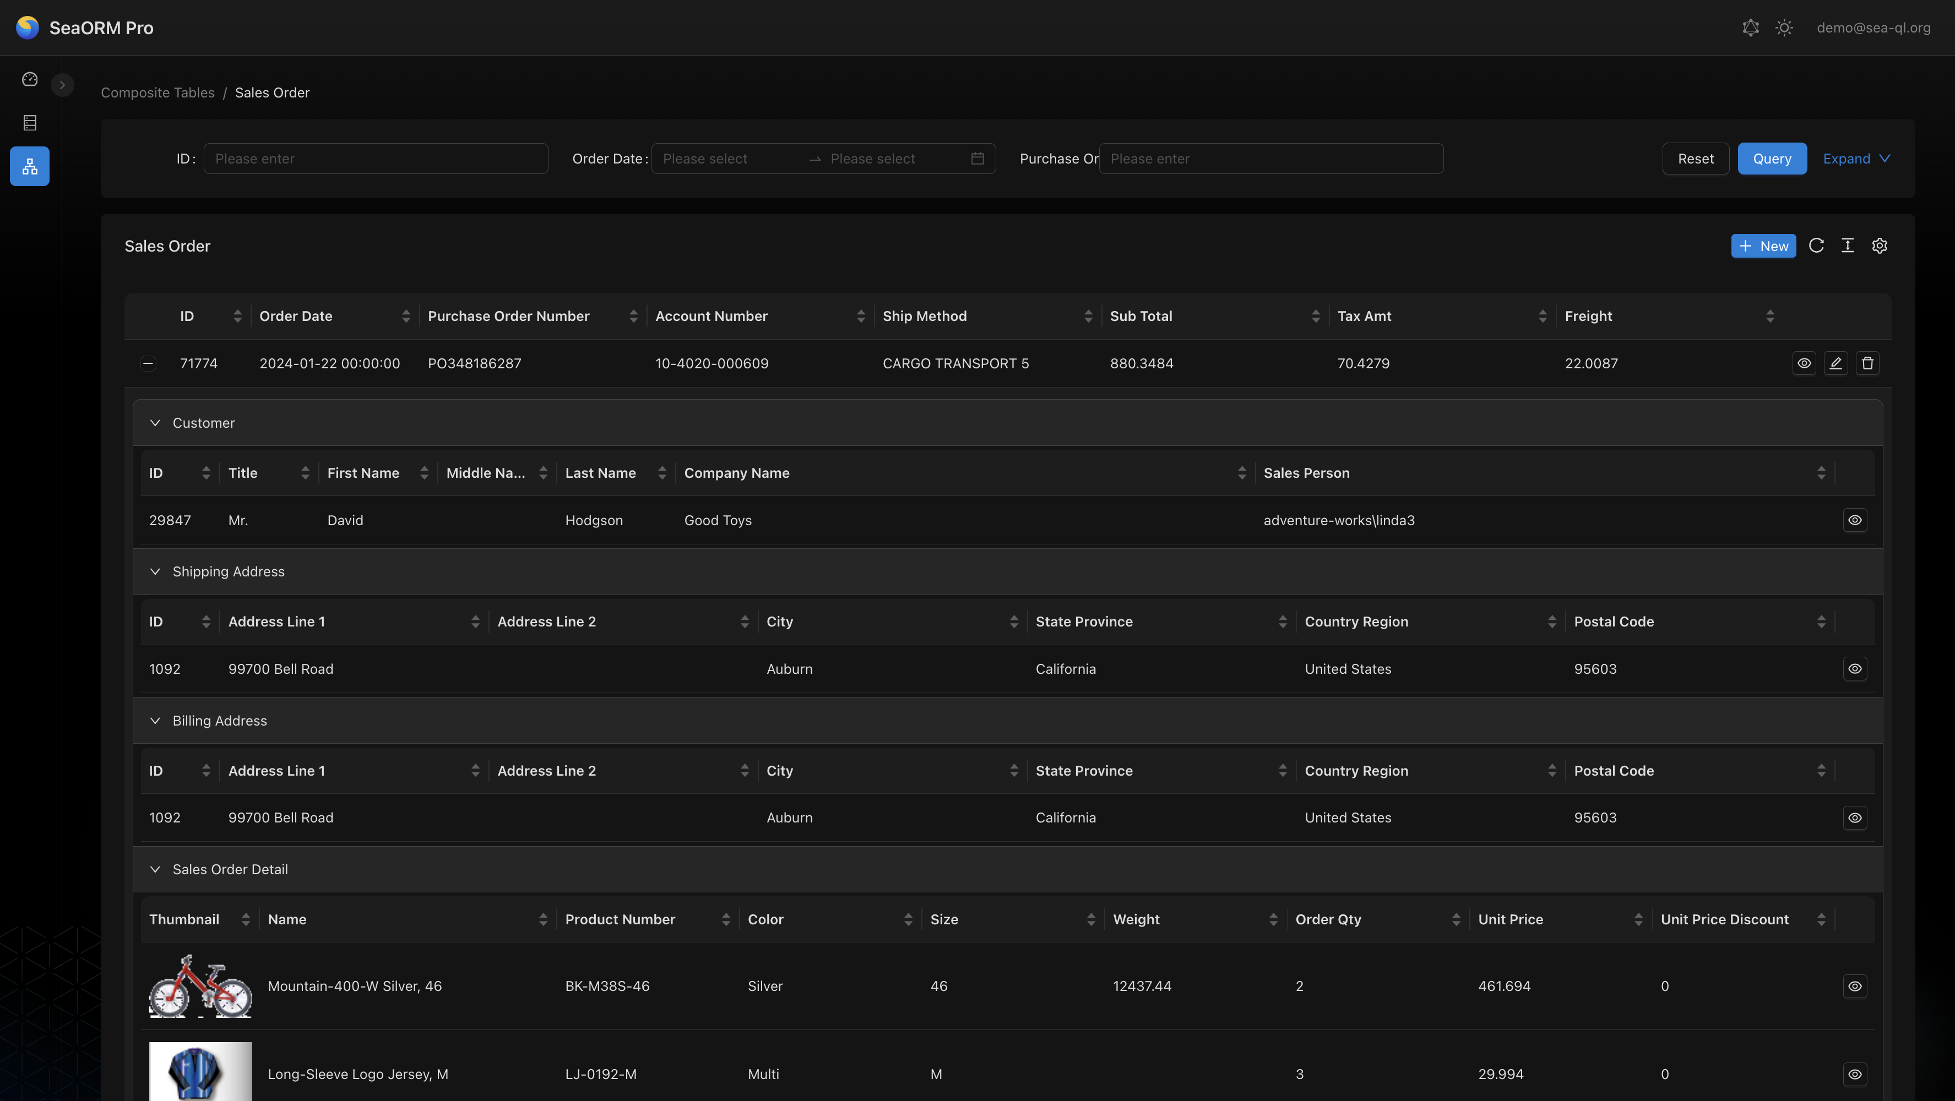Collapse the Shipping Address section

point(155,571)
